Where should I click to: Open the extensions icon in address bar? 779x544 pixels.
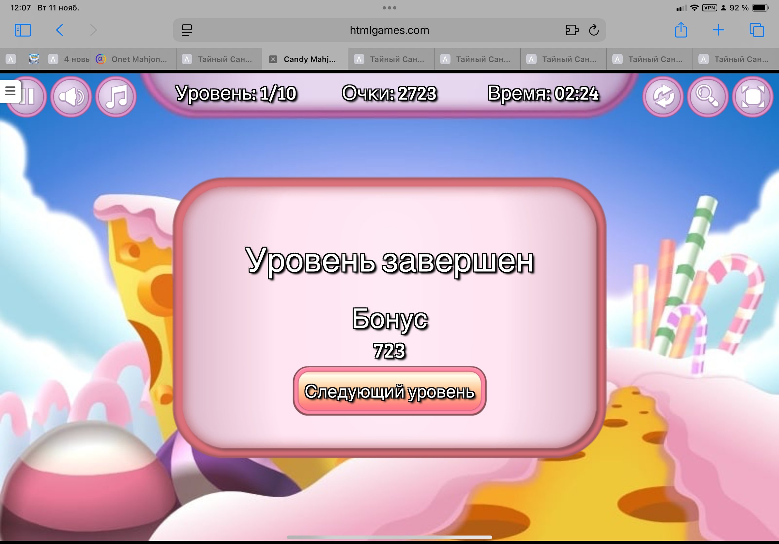click(572, 30)
